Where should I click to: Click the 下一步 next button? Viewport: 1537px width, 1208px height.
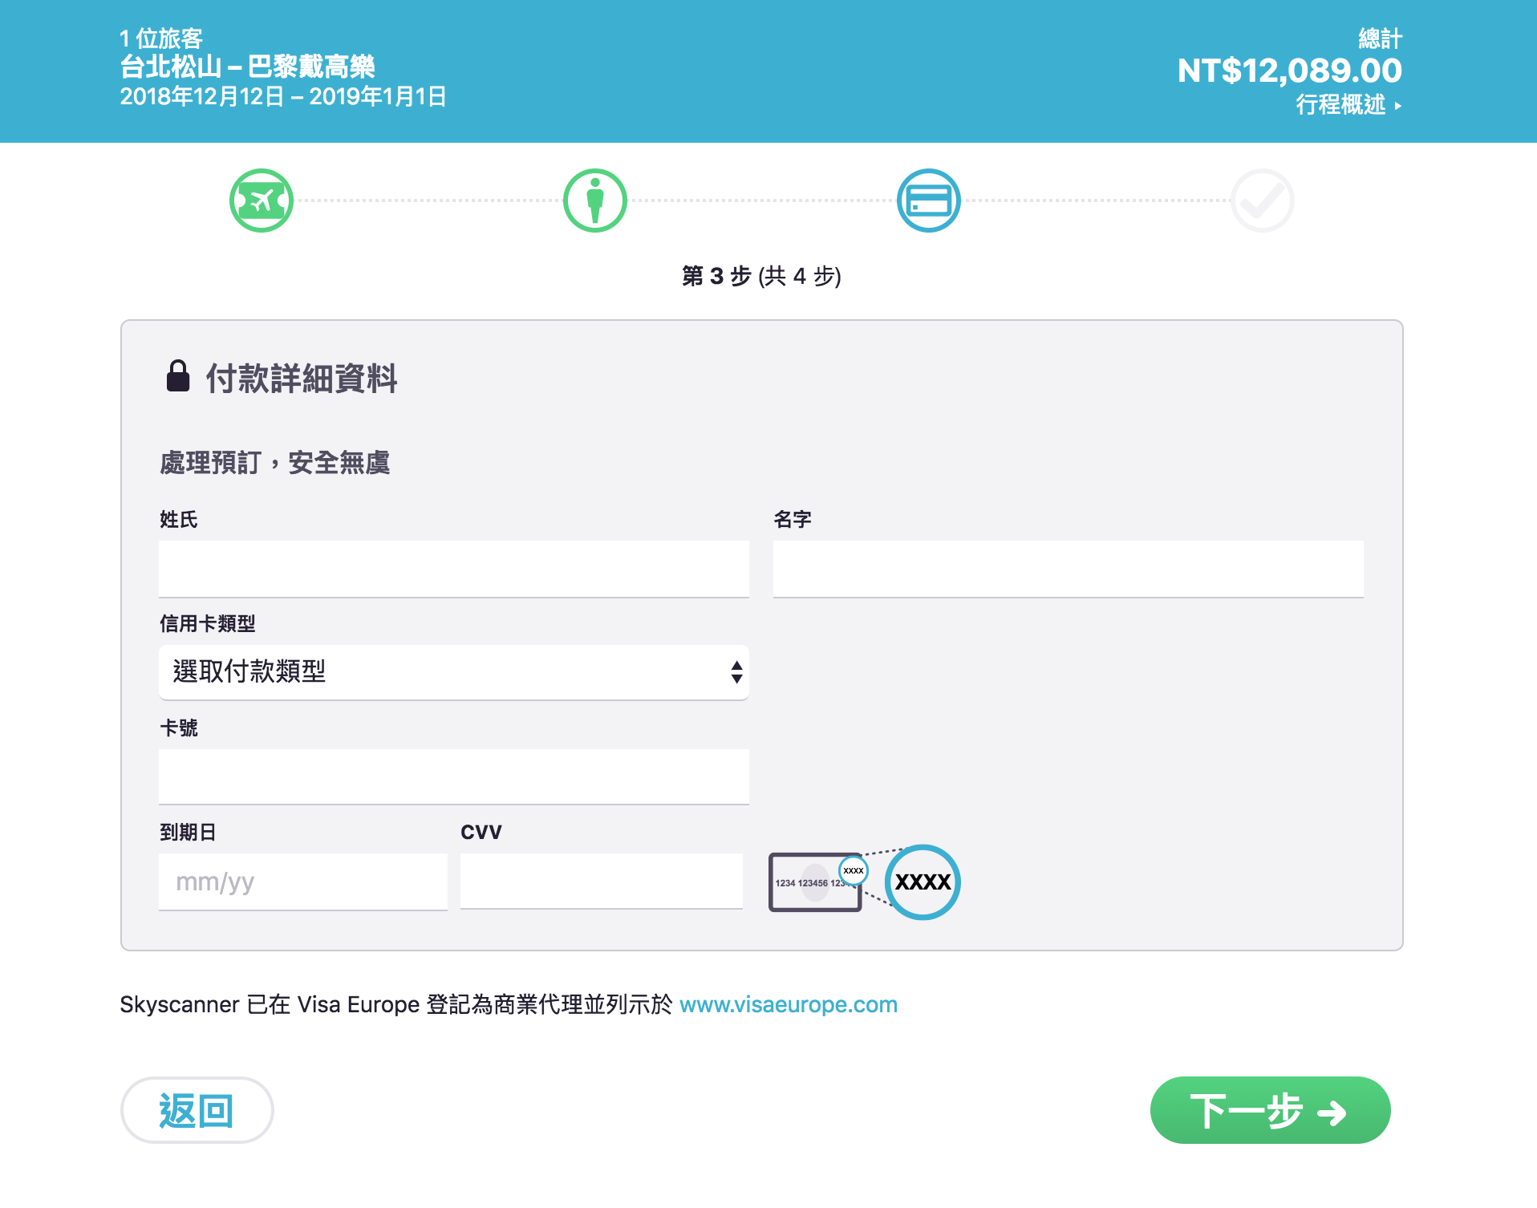click(x=1270, y=1110)
